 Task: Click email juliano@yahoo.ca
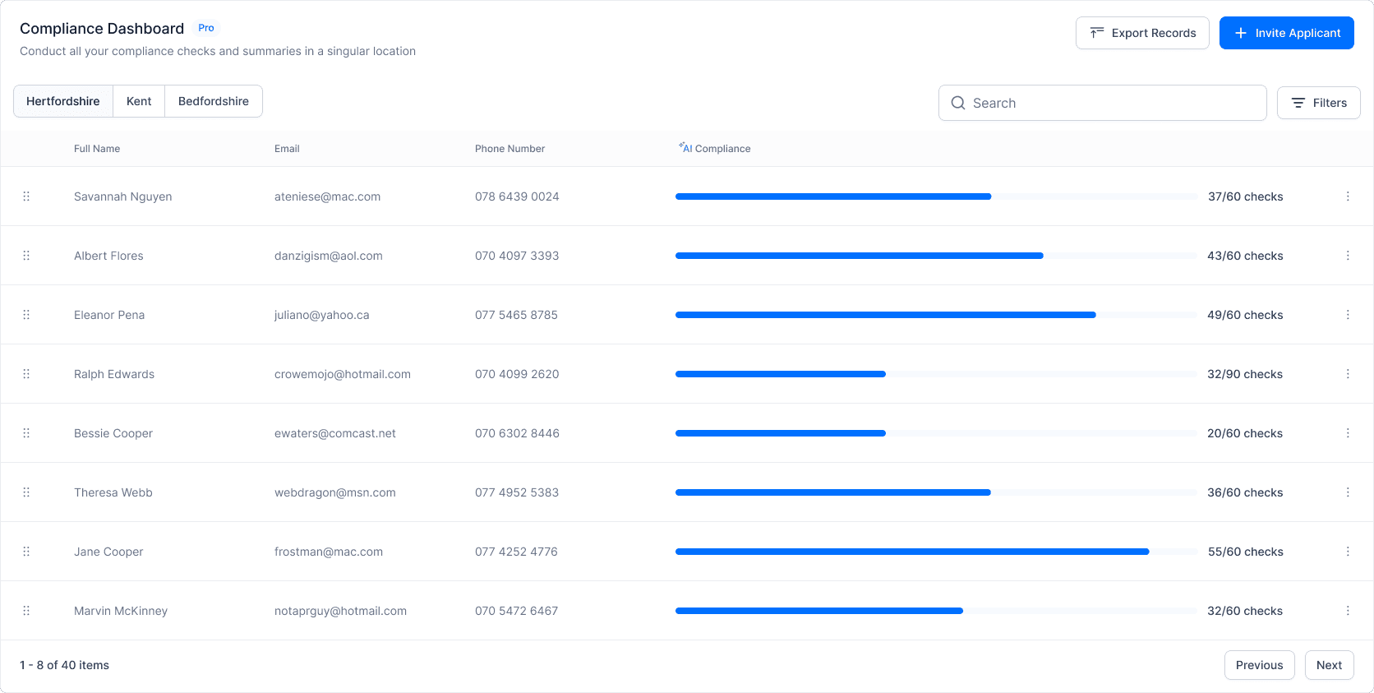(x=322, y=315)
